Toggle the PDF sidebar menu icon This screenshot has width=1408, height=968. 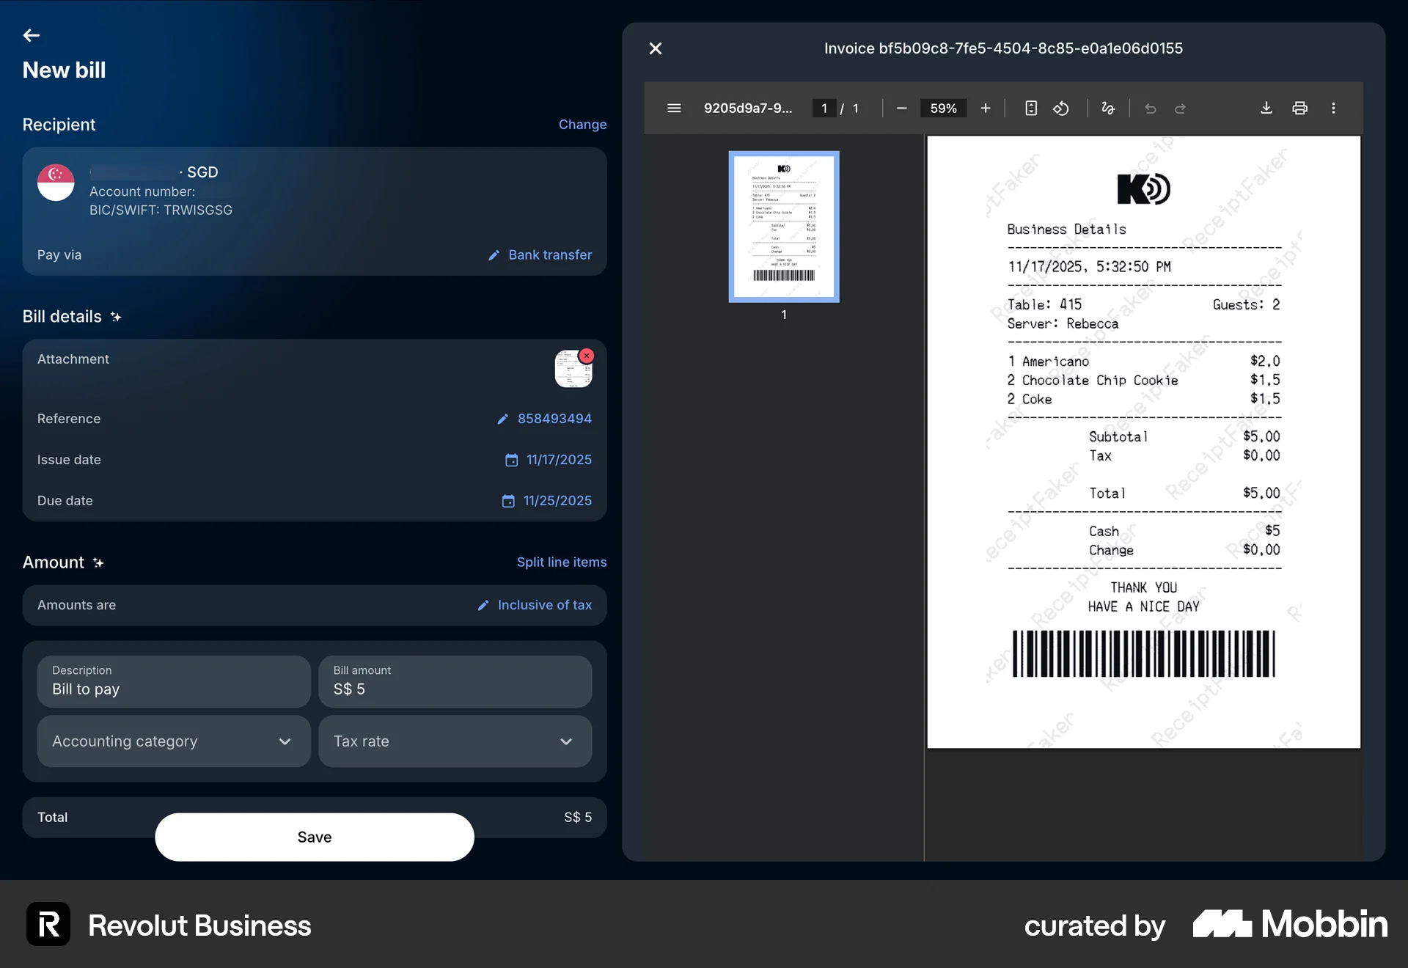coord(674,109)
